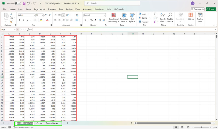Open the Comments pane
Viewport: 218px width, 129px height.
point(197,9)
